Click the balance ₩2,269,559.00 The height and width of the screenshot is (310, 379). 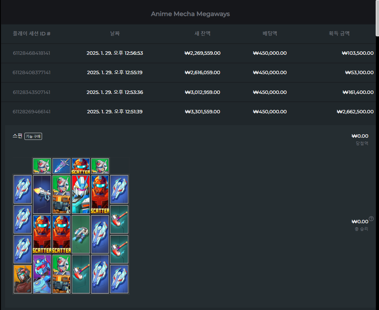pyautogui.click(x=202, y=53)
